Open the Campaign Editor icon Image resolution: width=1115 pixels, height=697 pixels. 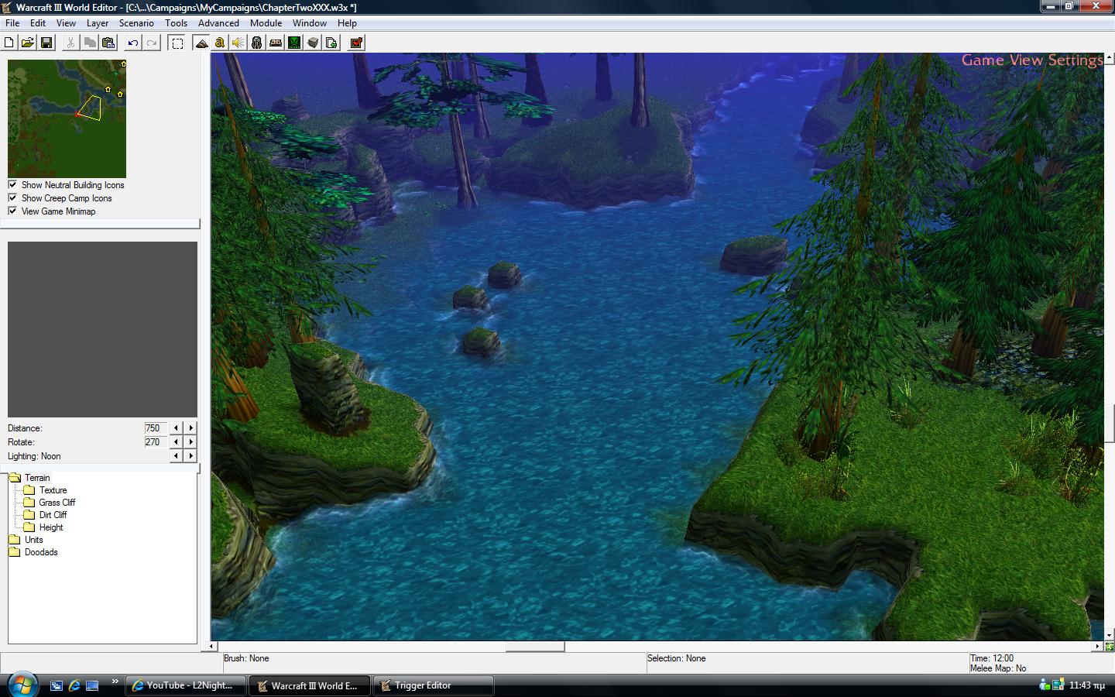tap(276, 43)
